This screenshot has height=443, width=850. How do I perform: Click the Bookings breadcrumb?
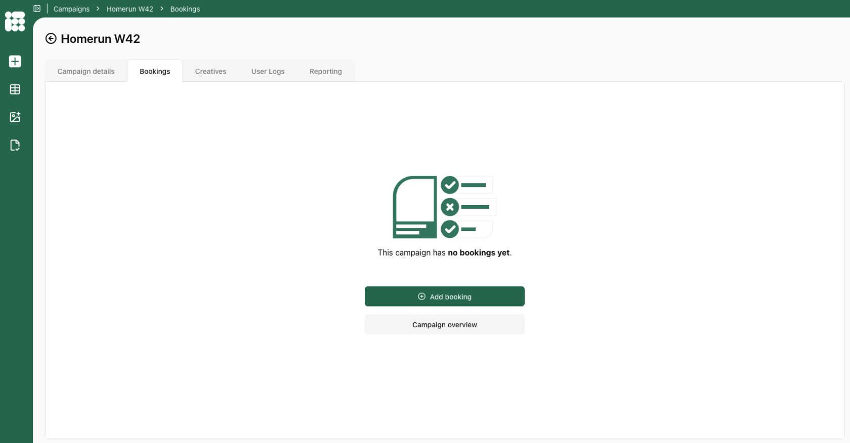point(185,9)
